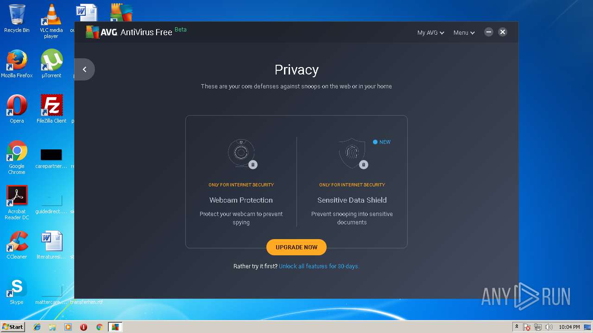Image resolution: width=593 pixels, height=333 pixels.
Task: Select the VLC media player desktop shortcut
Action: pyautogui.click(x=51, y=21)
